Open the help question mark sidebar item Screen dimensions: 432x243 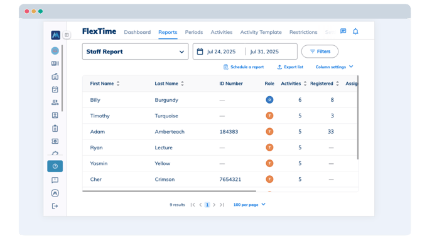[x=55, y=166]
